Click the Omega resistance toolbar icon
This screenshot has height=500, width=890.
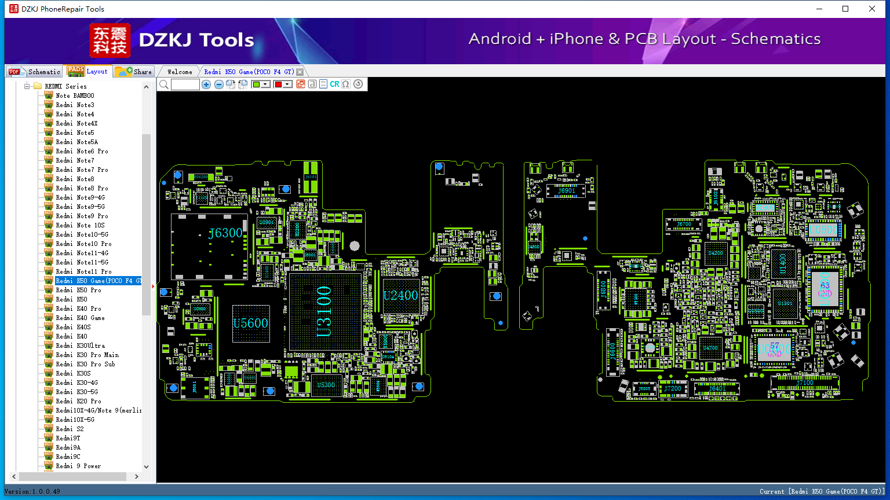tap(346, 84)
